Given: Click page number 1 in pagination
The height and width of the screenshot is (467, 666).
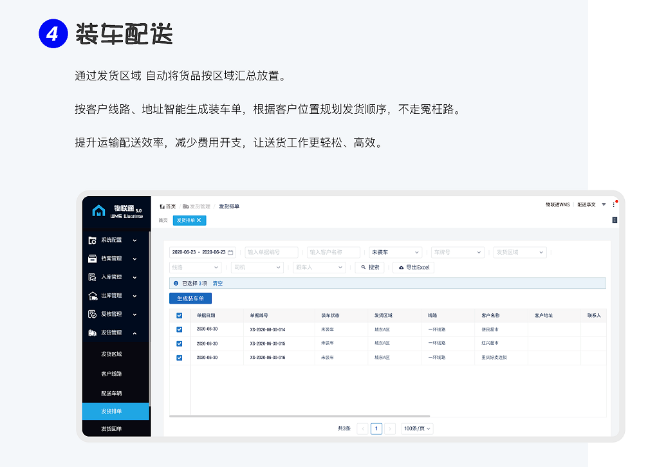Looking at the screenshot, I should [x=376, y=429].
